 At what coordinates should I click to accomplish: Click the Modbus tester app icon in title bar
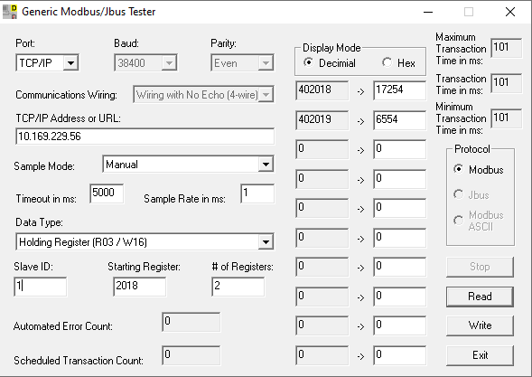(10, 12)
